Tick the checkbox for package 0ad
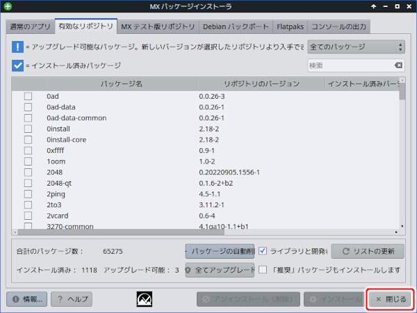The image size is (417, 313). (x=28, y=96)
